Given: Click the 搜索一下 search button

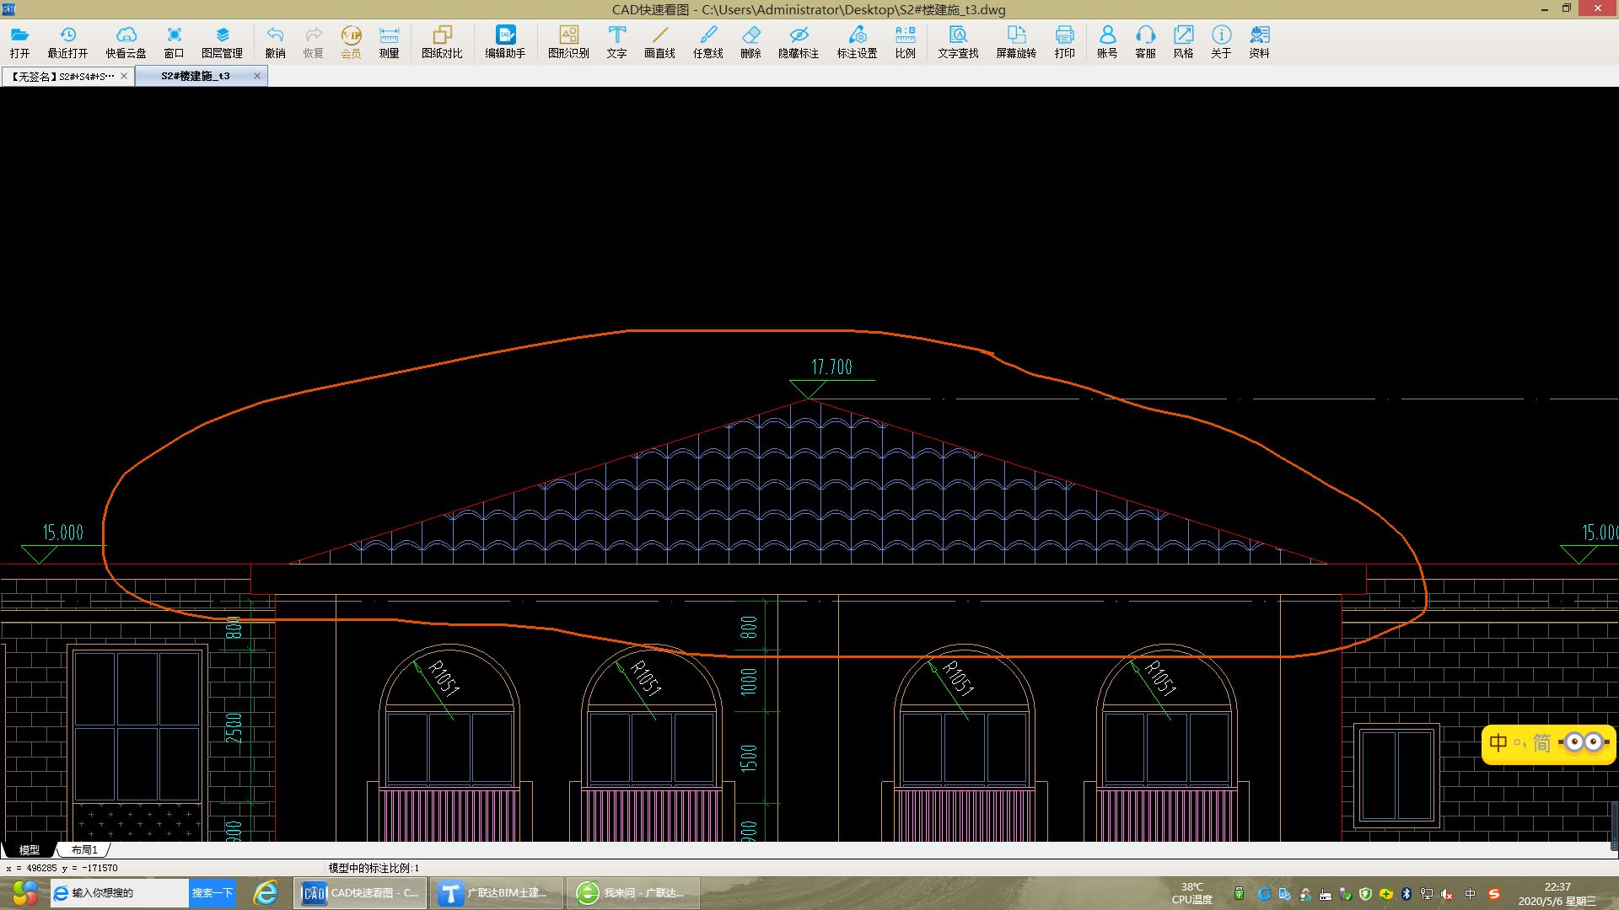Looking at the screenshot, I should (x=212, y=893).
